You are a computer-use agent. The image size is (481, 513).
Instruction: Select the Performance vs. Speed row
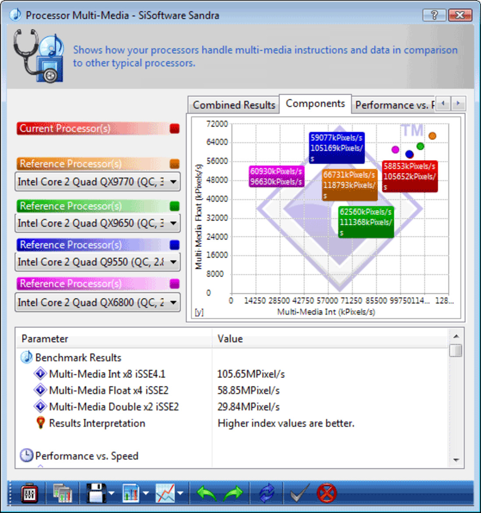pyautogui.click(x=232, y=456)
